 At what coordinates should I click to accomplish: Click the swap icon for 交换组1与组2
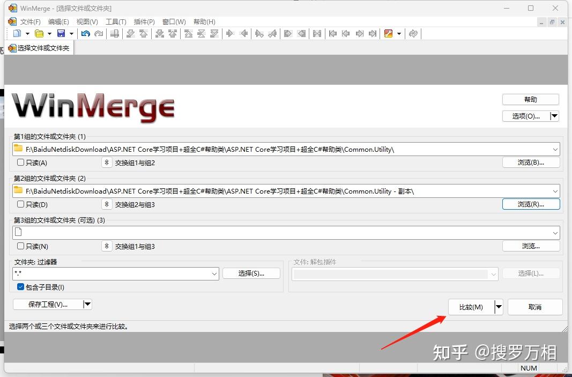[106, 162]
